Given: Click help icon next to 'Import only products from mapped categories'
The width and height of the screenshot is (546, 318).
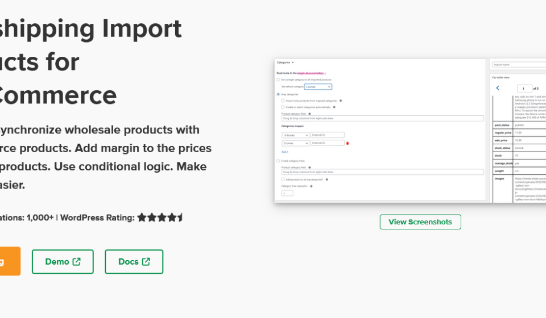Looking at the screenshot, I should click(341, 101).
